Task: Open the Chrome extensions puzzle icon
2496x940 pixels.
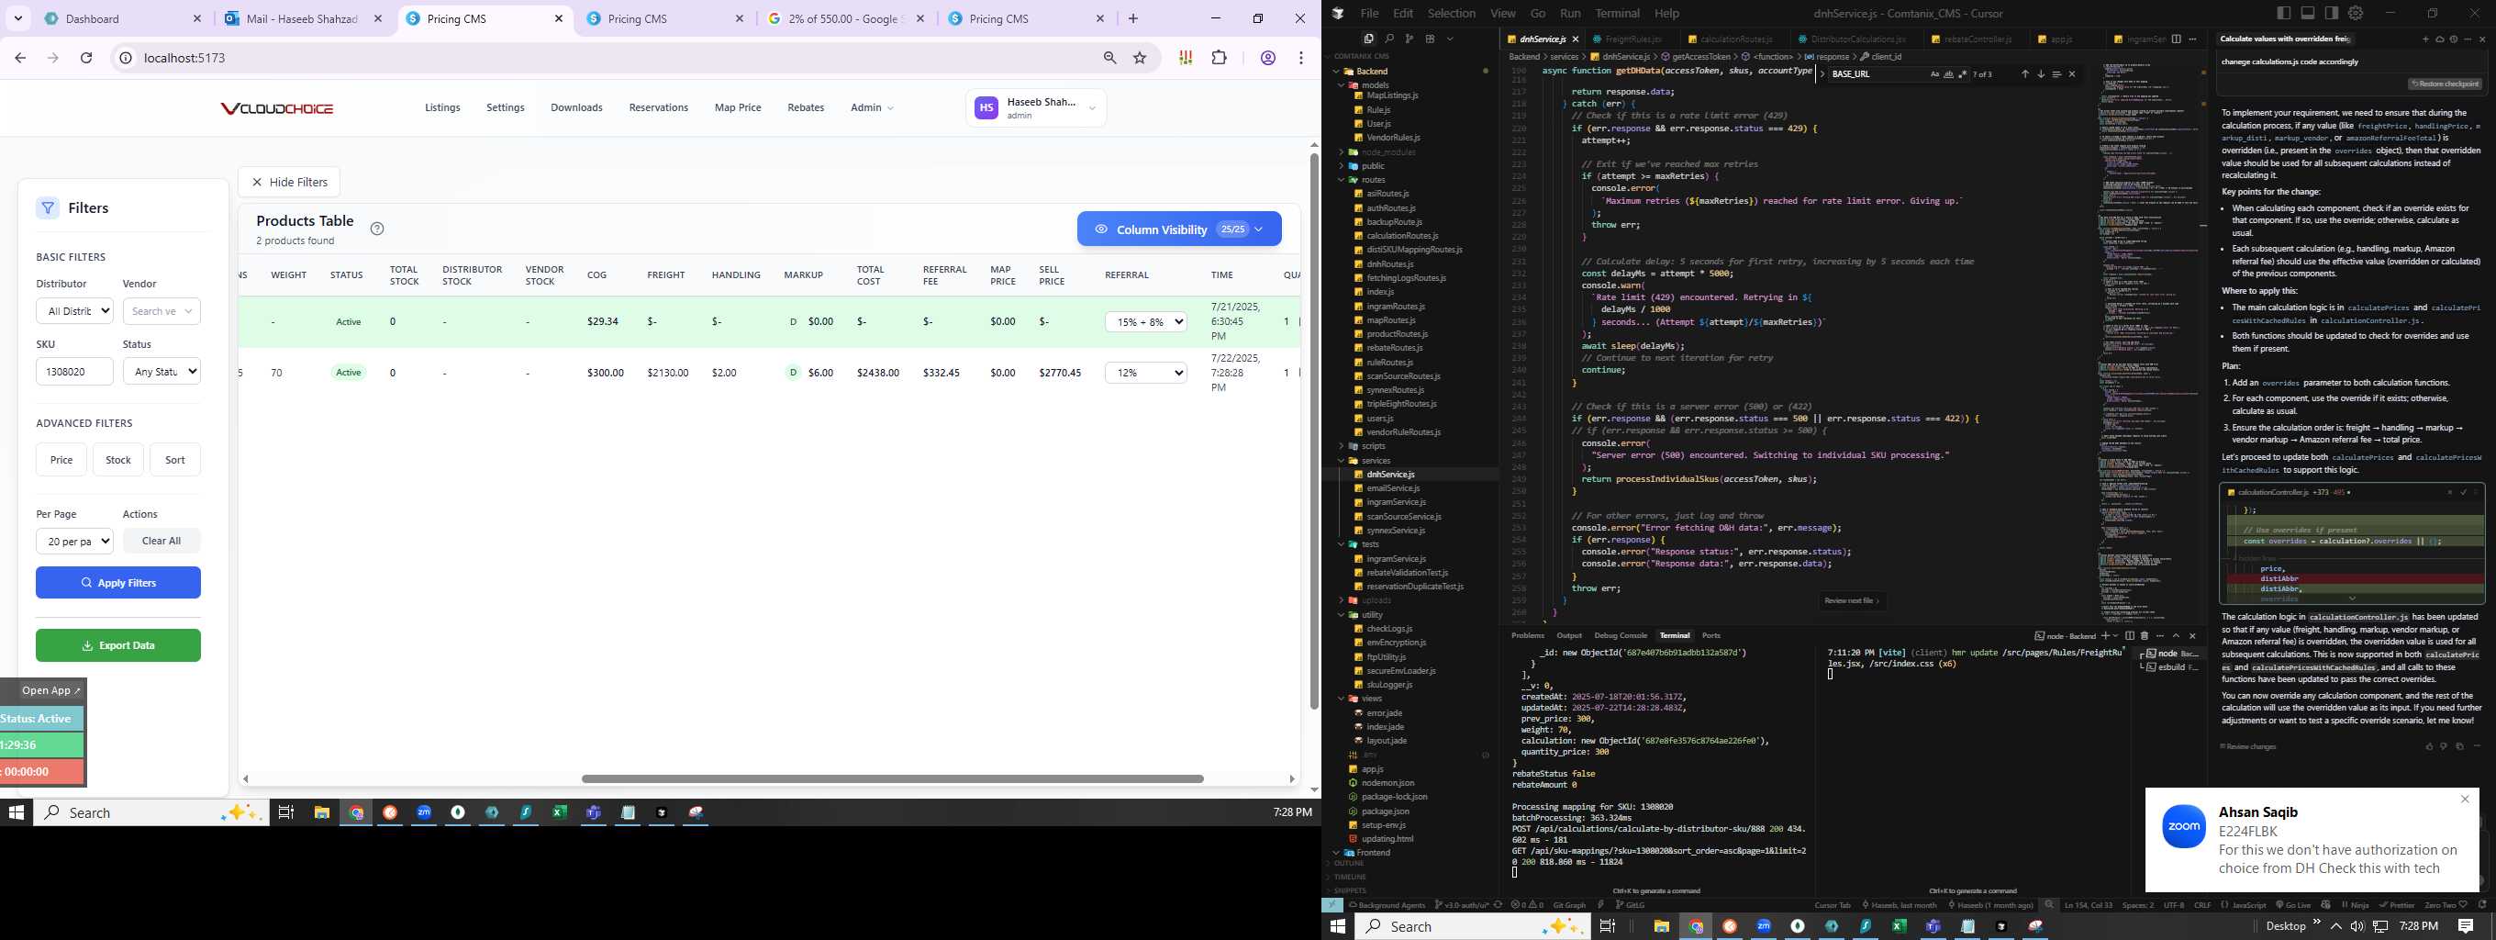Action: click(1219, 58)
